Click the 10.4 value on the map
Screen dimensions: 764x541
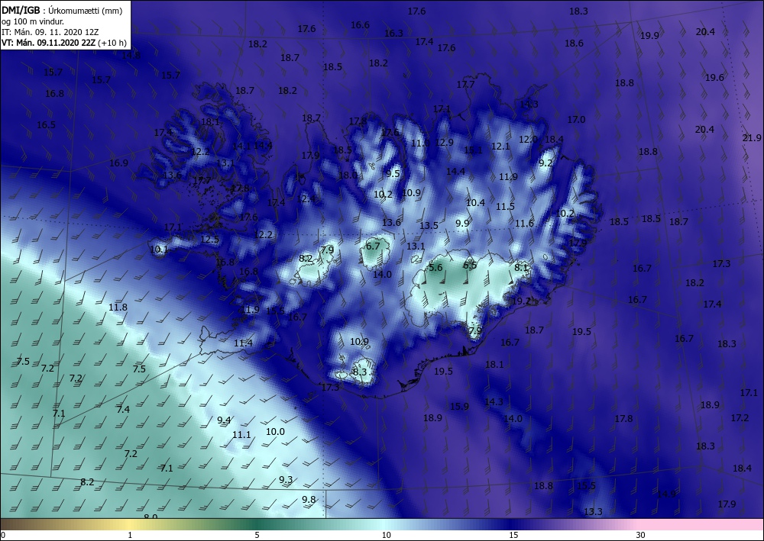pyautogui.click(x=475, y=203)
